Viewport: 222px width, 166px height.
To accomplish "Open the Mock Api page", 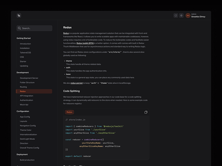I will pyautogui.click(x=24, y=104).
